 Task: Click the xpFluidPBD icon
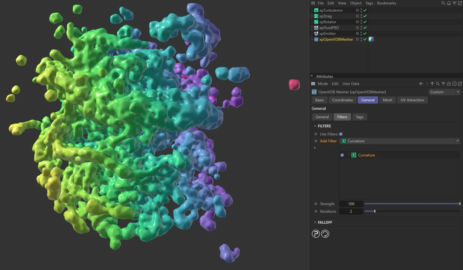316,28
